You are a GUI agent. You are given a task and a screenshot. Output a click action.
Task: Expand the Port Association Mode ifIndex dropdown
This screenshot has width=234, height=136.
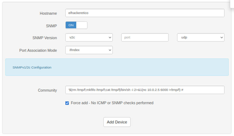click(89, 50)
